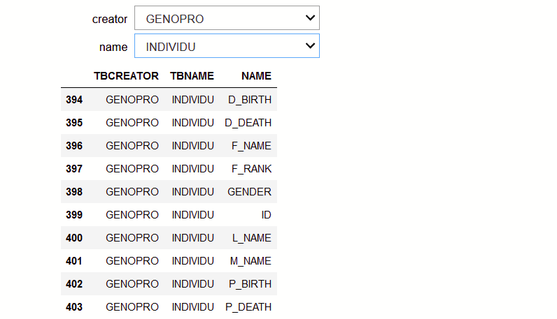Click the ID cell in row 399

[x=266, y=215]
